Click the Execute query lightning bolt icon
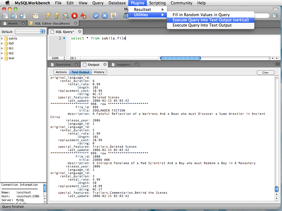 tap(48, 16)
